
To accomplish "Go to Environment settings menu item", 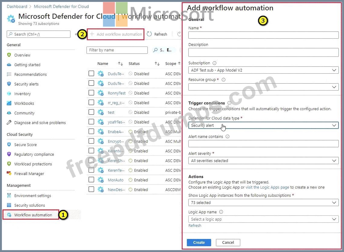I will click(33, 196).
